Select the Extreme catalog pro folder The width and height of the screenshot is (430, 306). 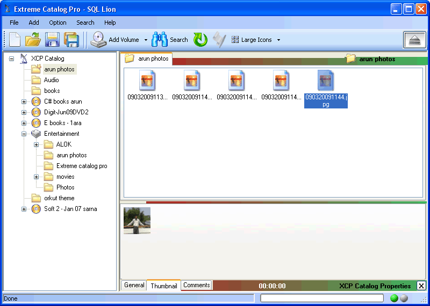coord(82,166)
